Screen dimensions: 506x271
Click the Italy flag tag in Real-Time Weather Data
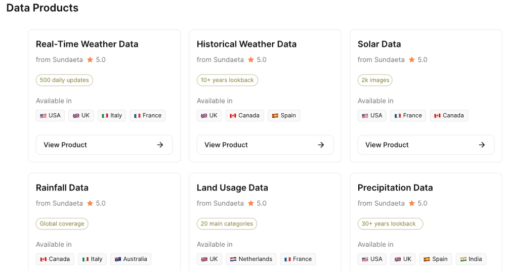tap(112, 115)
